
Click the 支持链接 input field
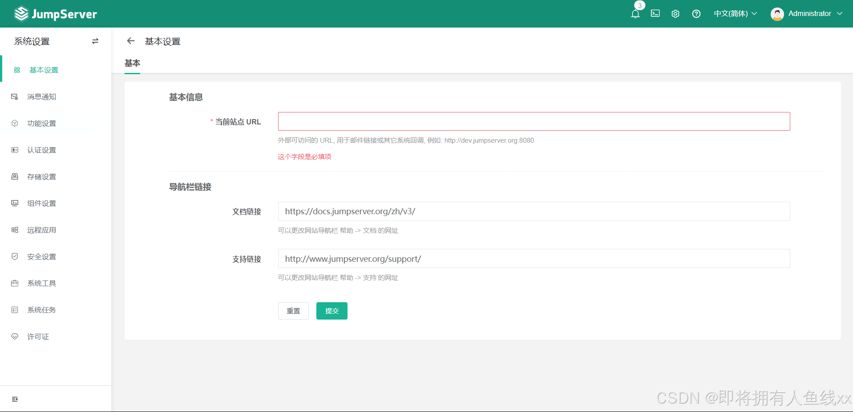[534, 259]
